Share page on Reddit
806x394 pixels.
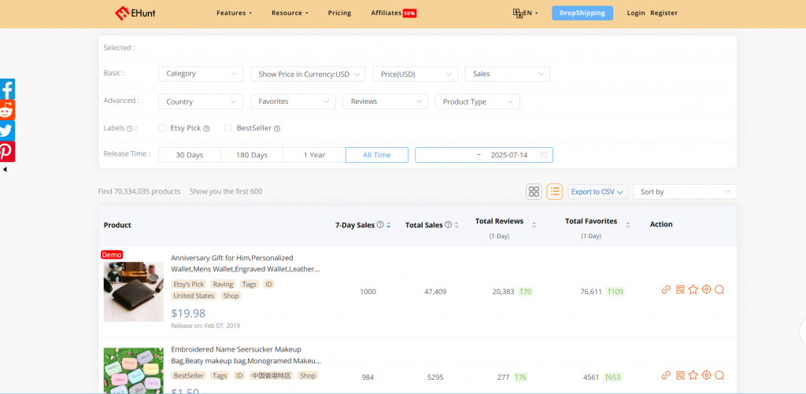[7, 110]
